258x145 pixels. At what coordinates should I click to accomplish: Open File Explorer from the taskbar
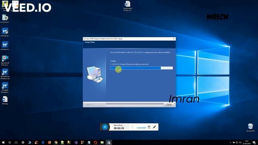coord(102,142)
